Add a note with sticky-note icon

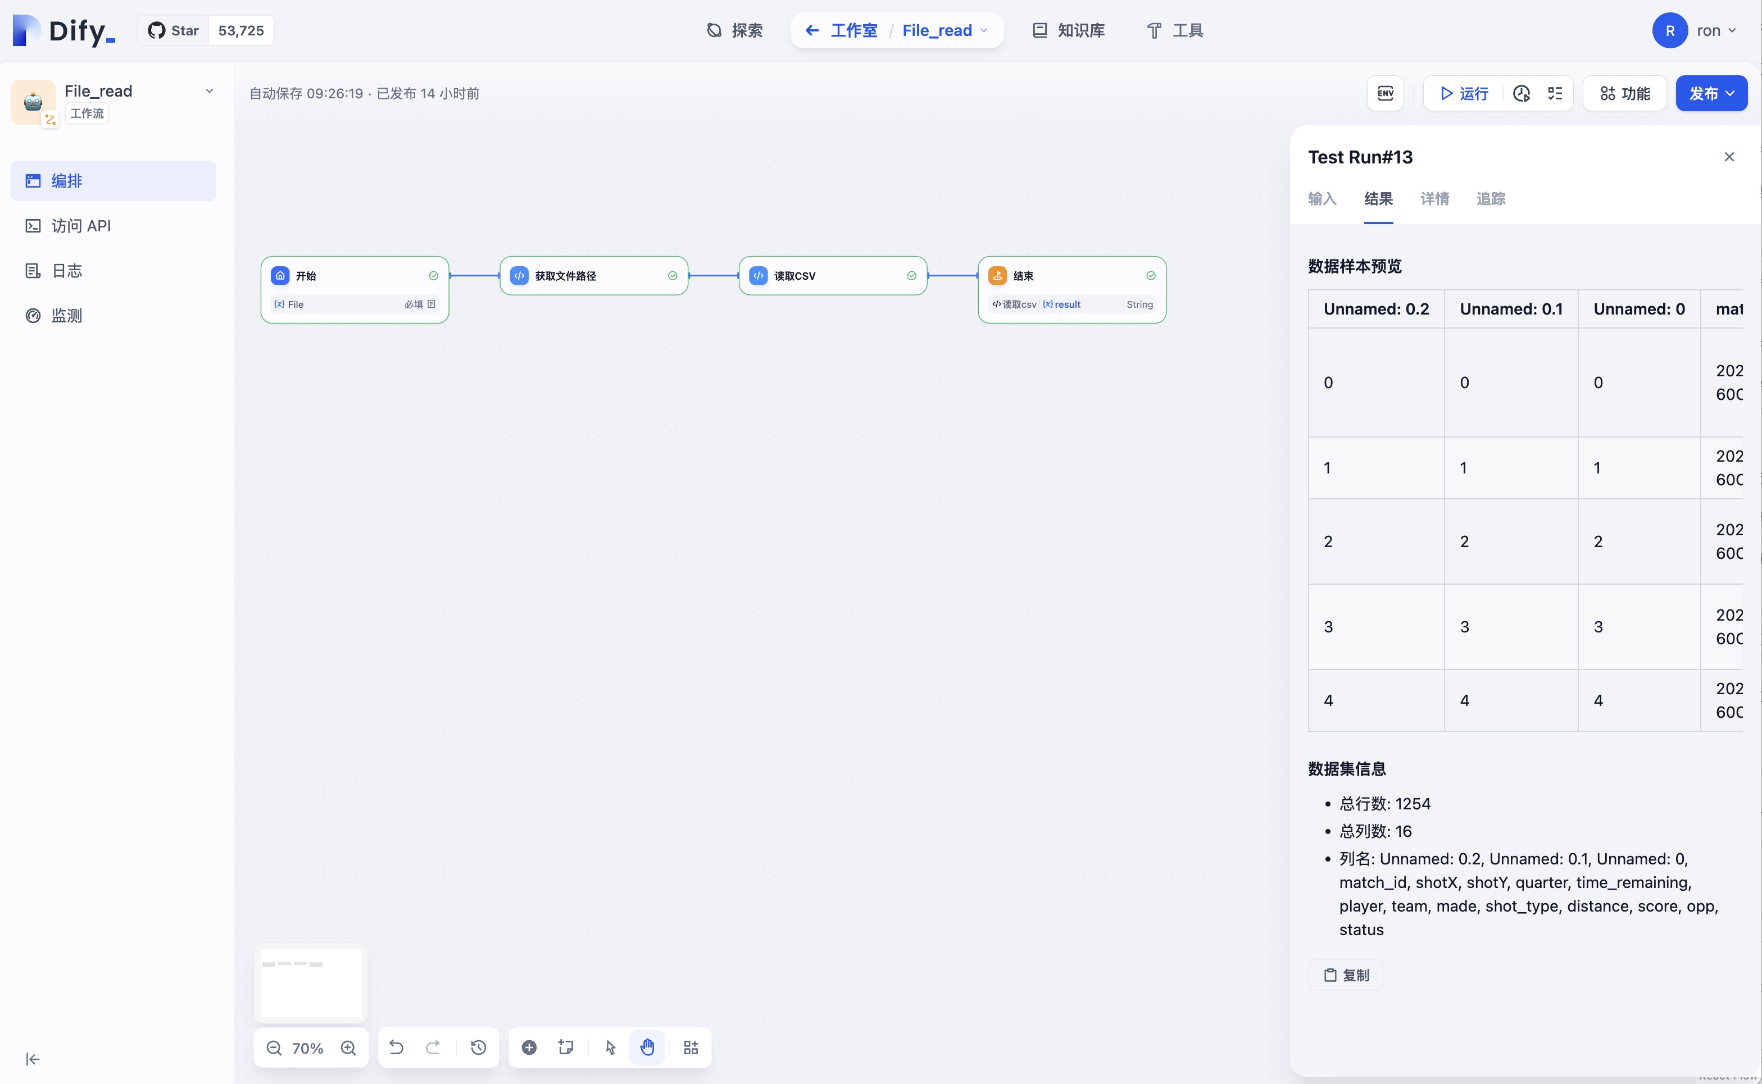point(566,1047)
